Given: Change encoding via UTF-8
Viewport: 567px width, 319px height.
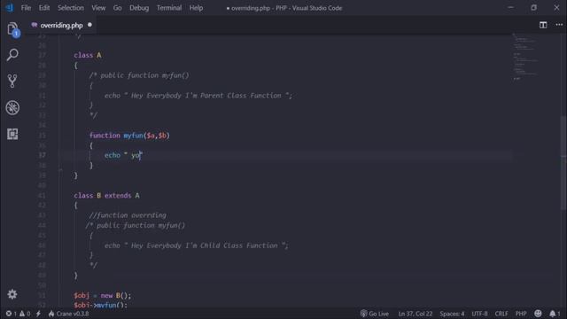Looking at the screenshot, I should coord(479,314).
